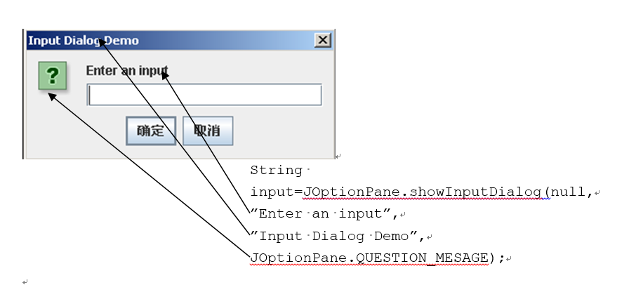Click the arrowhead on the Enter an input label

[x=165, y=75]
